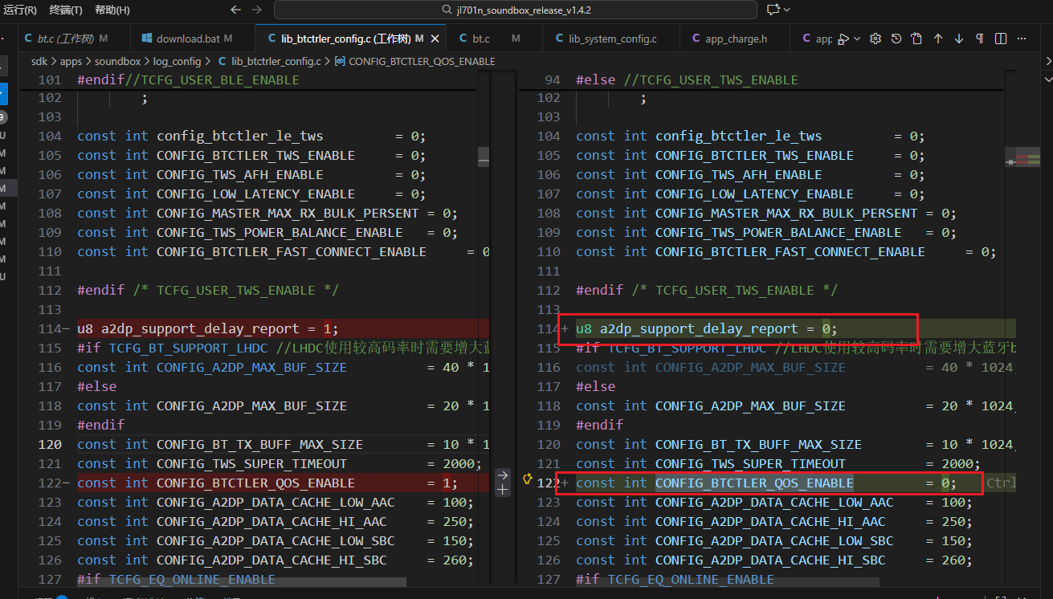Image resolution: width=1053 pixels, height=599 pixels.
Task: Open the more actions ellipsis menu
Action: point(1022,39)
